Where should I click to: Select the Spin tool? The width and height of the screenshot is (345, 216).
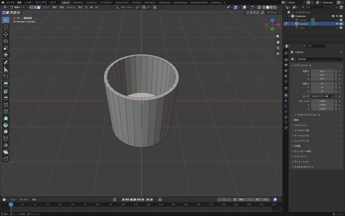[x=6, y=125]
